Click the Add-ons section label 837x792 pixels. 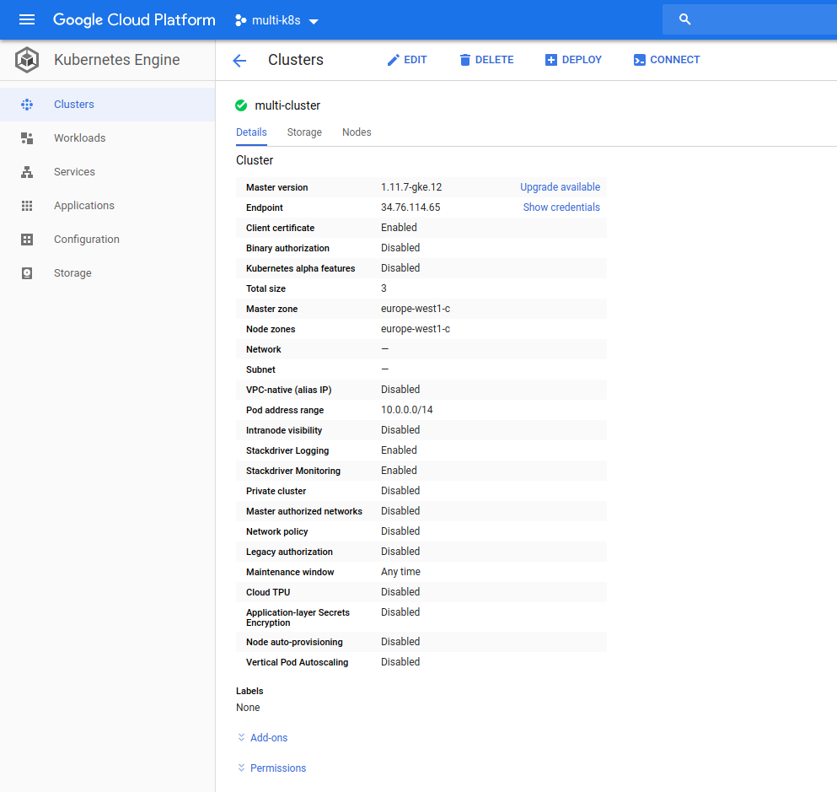point(269,737)
